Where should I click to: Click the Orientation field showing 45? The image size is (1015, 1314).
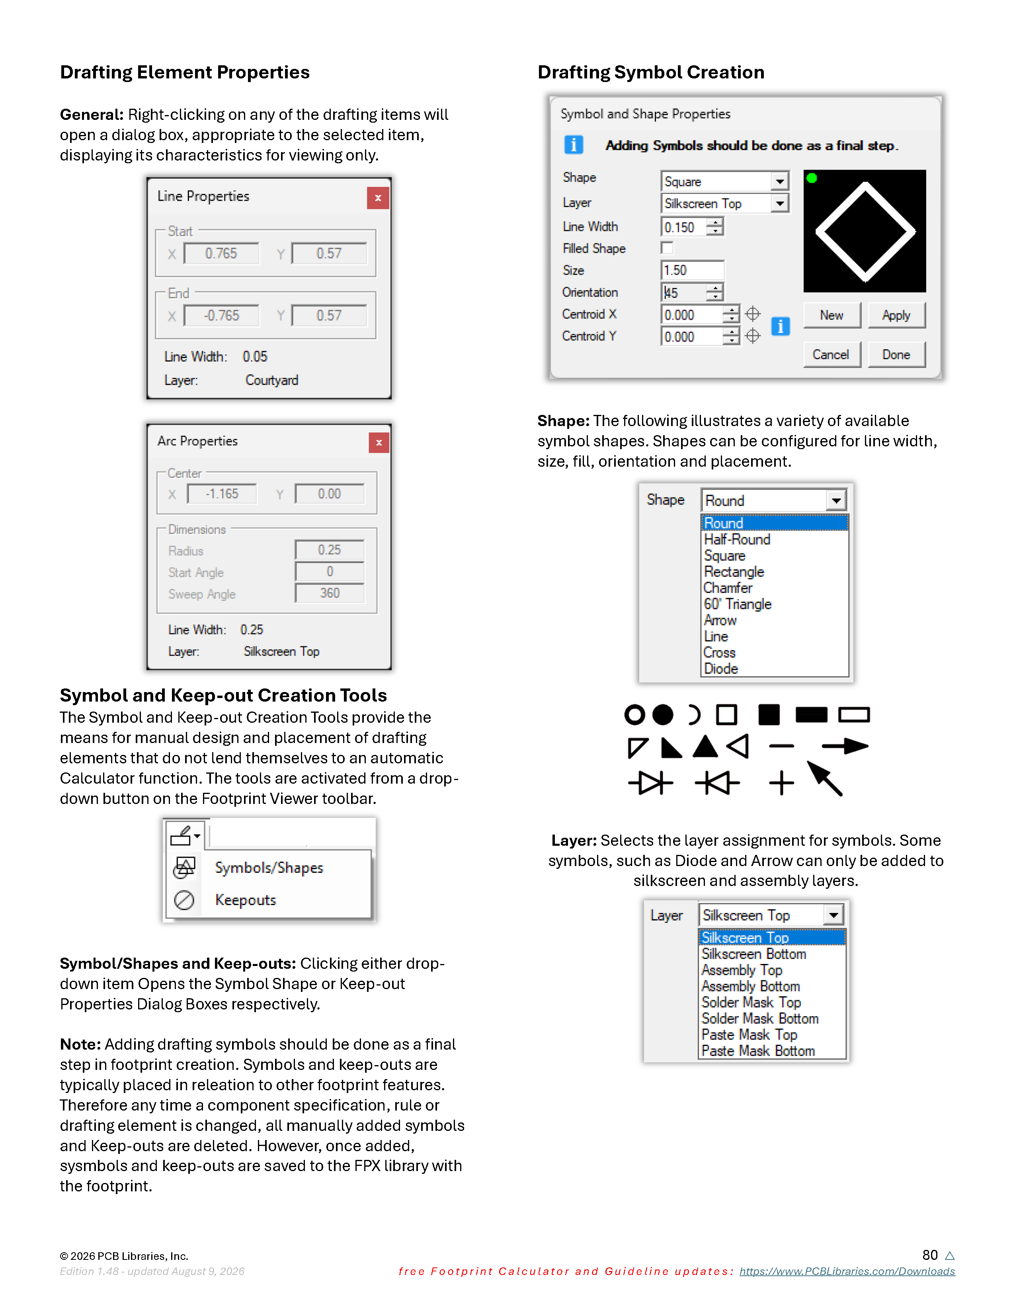[684, 292]
